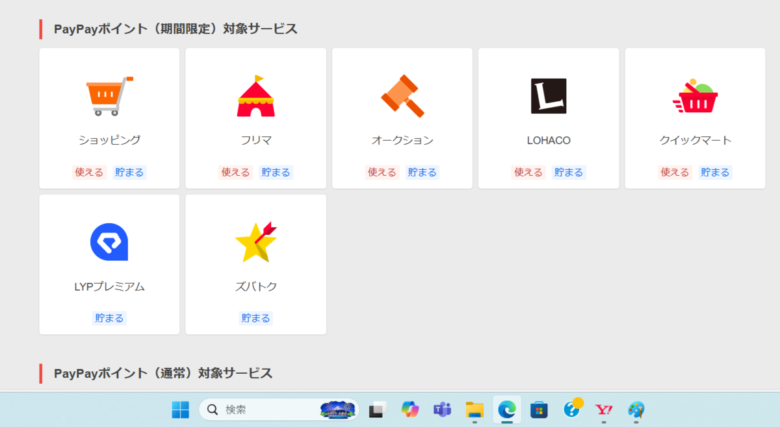Open the Yahoo! Japan taskbar icon

604,409
